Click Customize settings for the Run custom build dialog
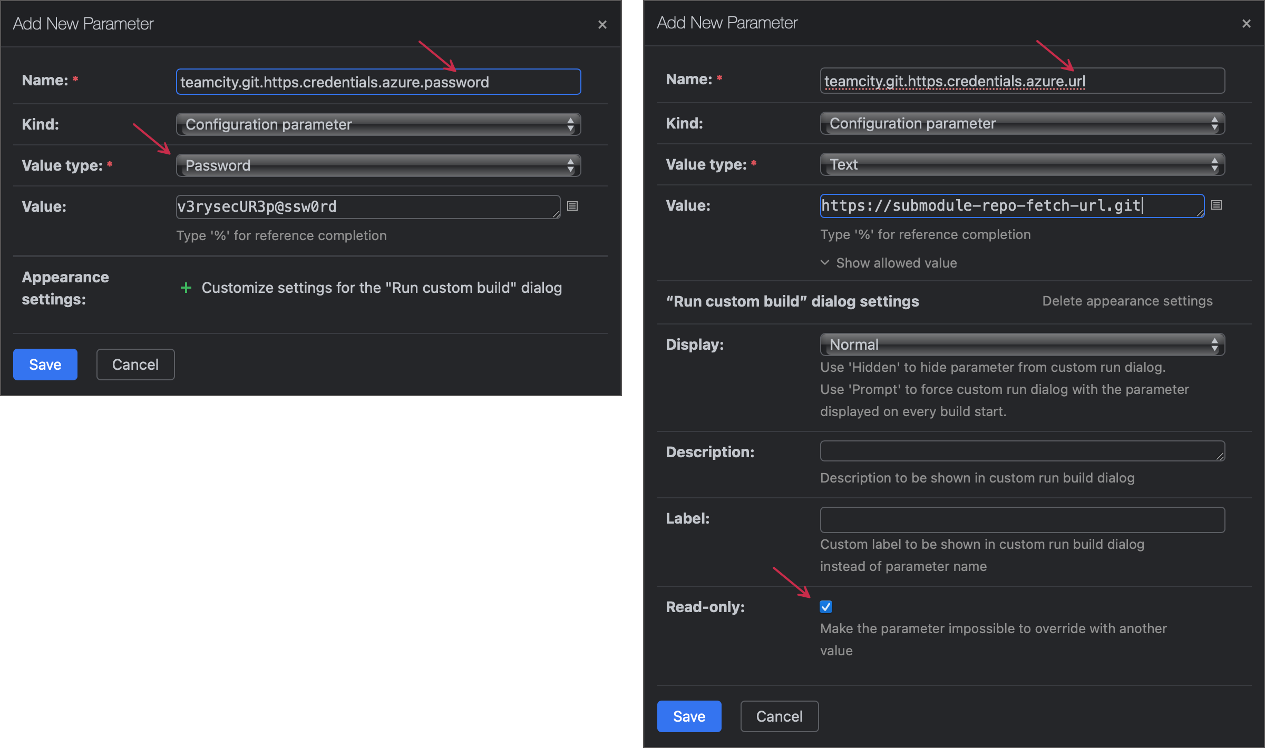Screen dimensions: 1265x748 click(x=382, y=288)
